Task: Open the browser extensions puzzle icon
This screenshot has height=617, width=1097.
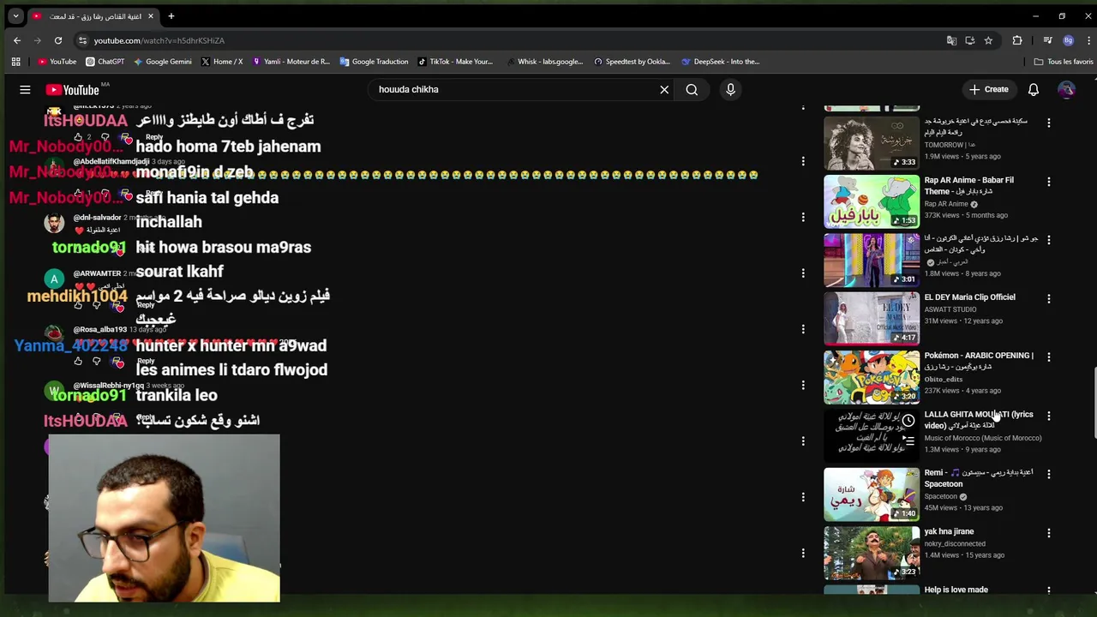Action: click(x=1017, y=40)
